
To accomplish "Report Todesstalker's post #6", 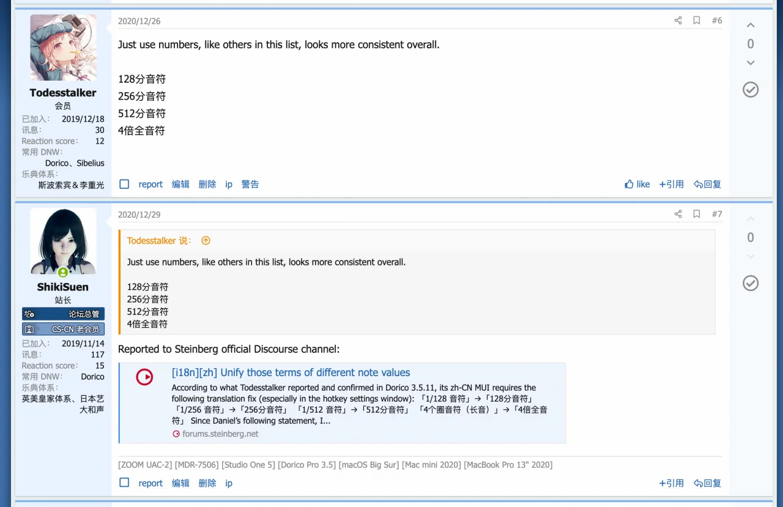I will [150, 184].
